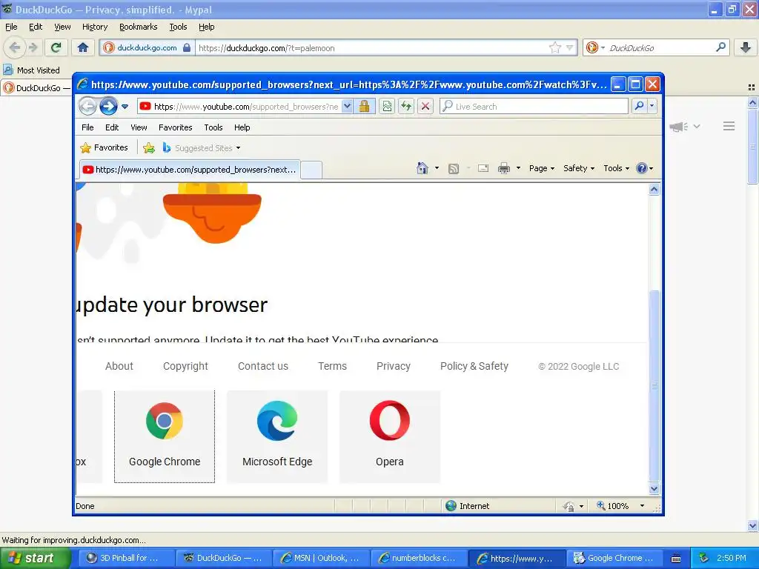Click the Read Mail icon in IE command bar

(483, 168)
